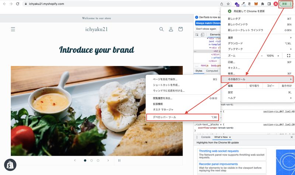Select 閲覧履歴を消去 item
Screen dimensions: 295x175
coord(183,98)
